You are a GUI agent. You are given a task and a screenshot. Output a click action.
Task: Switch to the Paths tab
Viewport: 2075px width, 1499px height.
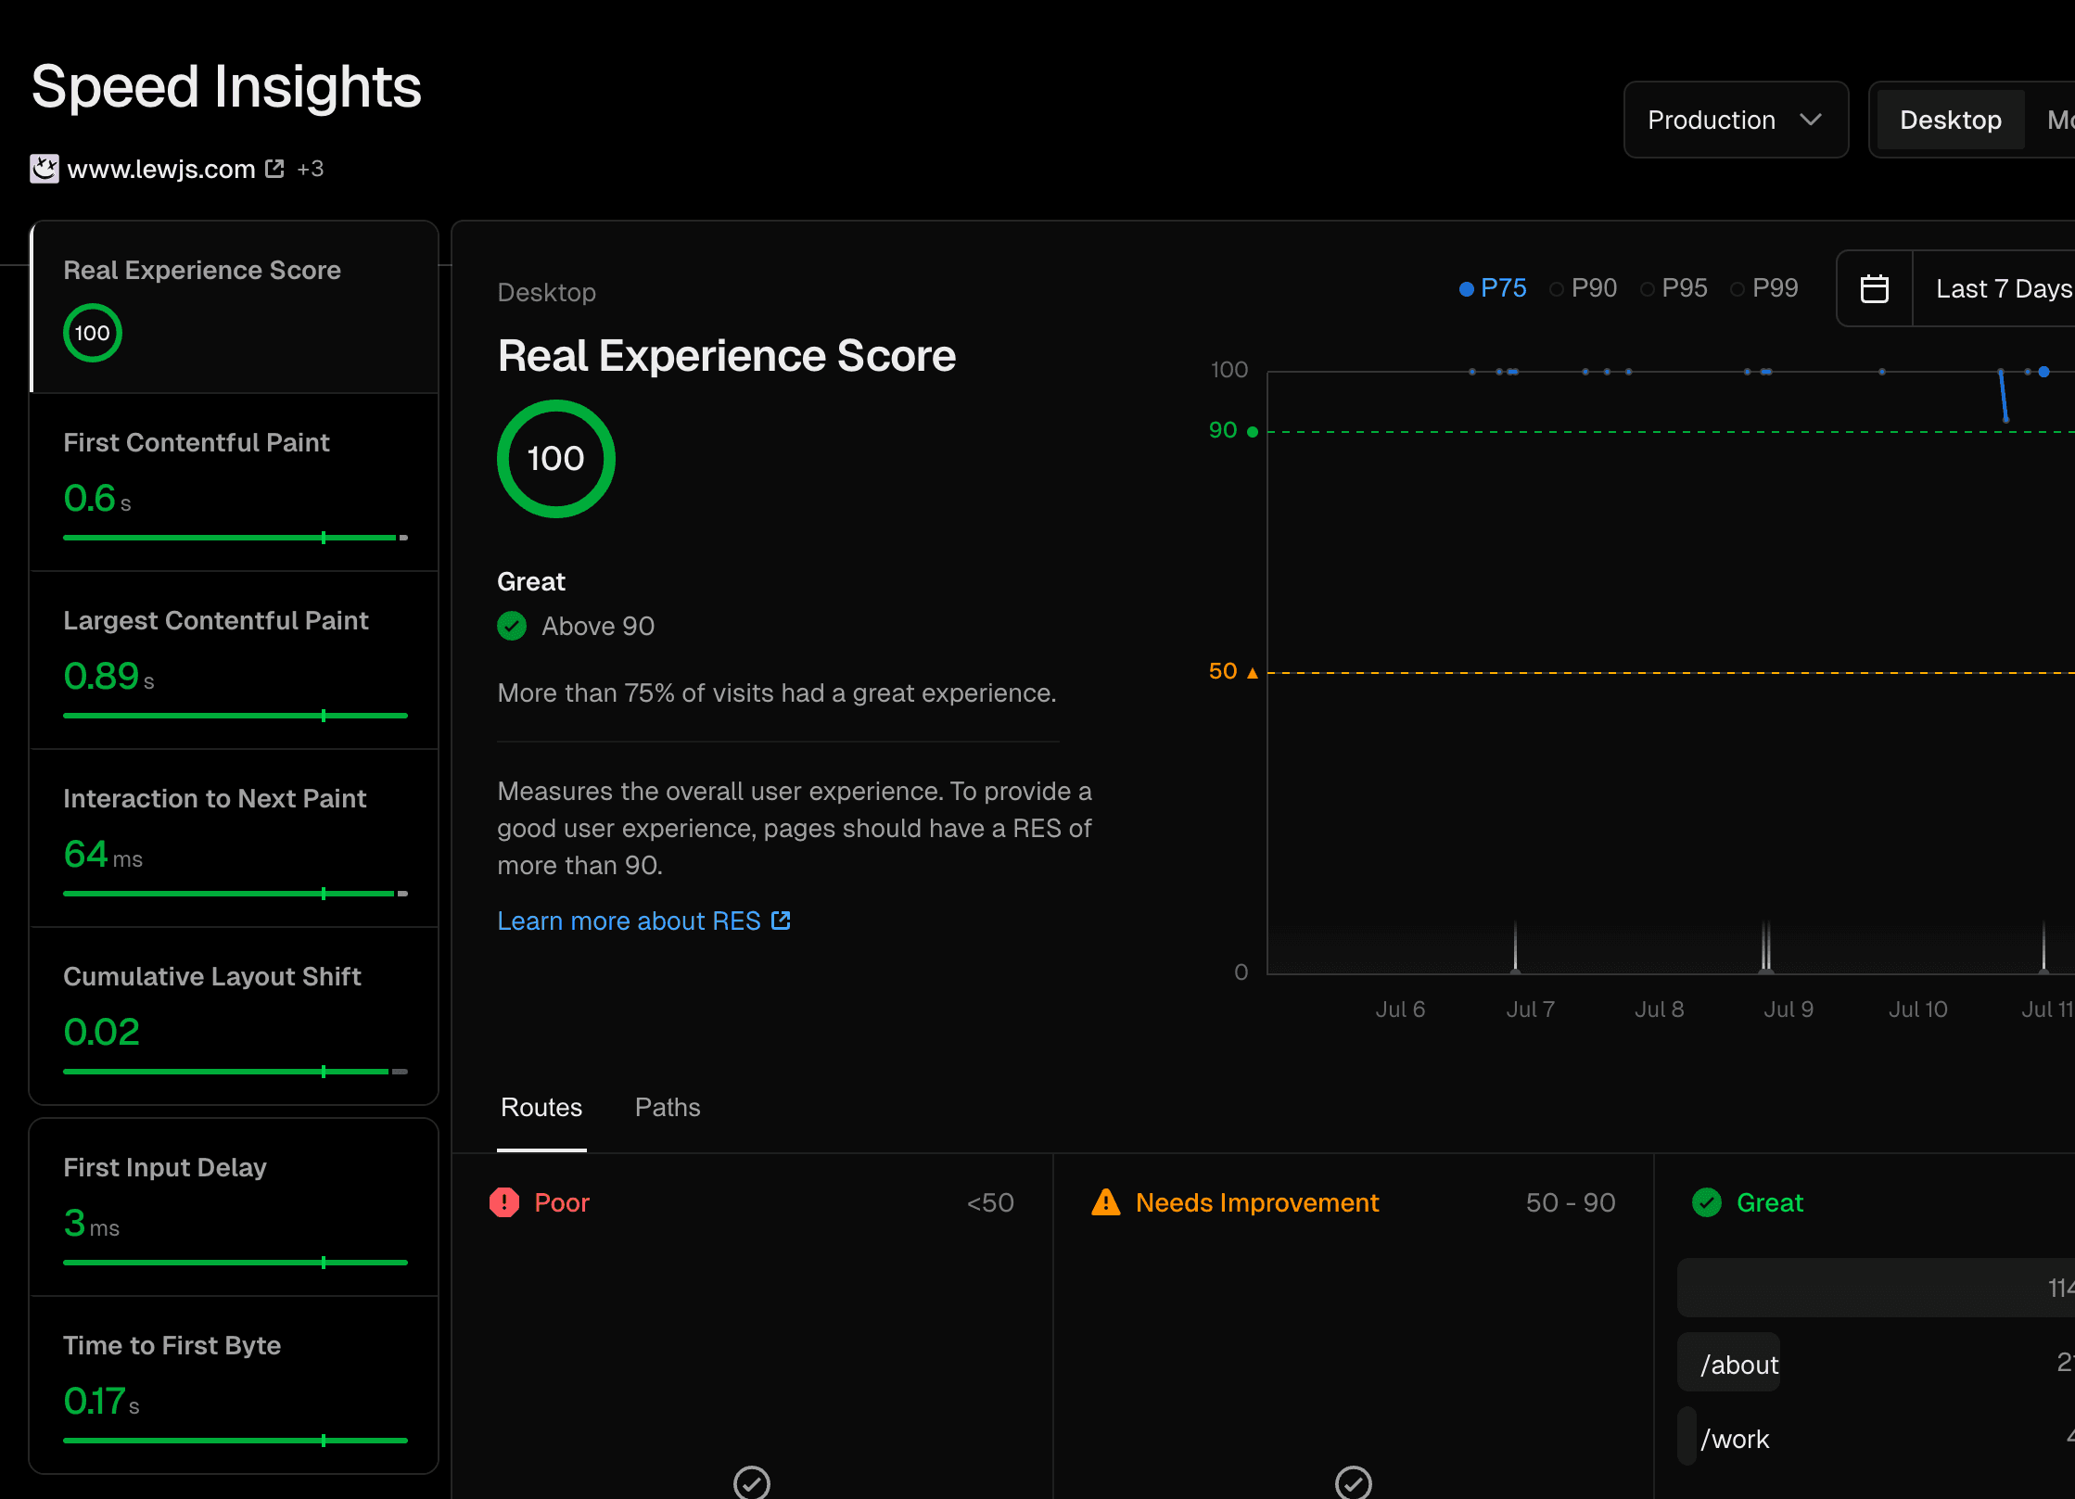point(667,1107)
